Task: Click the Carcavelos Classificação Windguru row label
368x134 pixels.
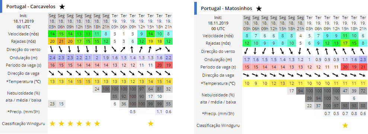Action: (x=23, y=124)
